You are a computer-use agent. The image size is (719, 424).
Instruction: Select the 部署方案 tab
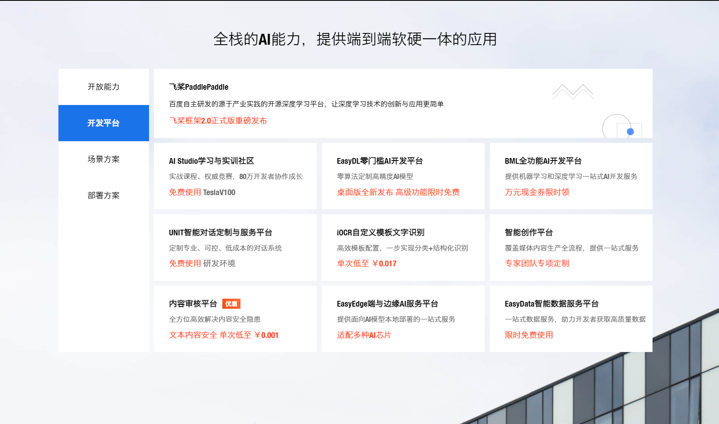click(104, 196)
